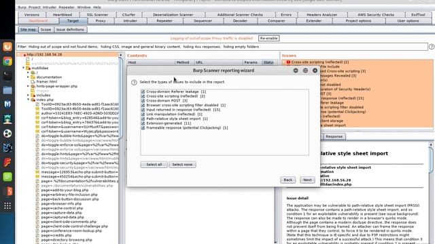Go Back in the reporting wizard
The height and width of the screenshot is (244, 435).
[288, 180]
